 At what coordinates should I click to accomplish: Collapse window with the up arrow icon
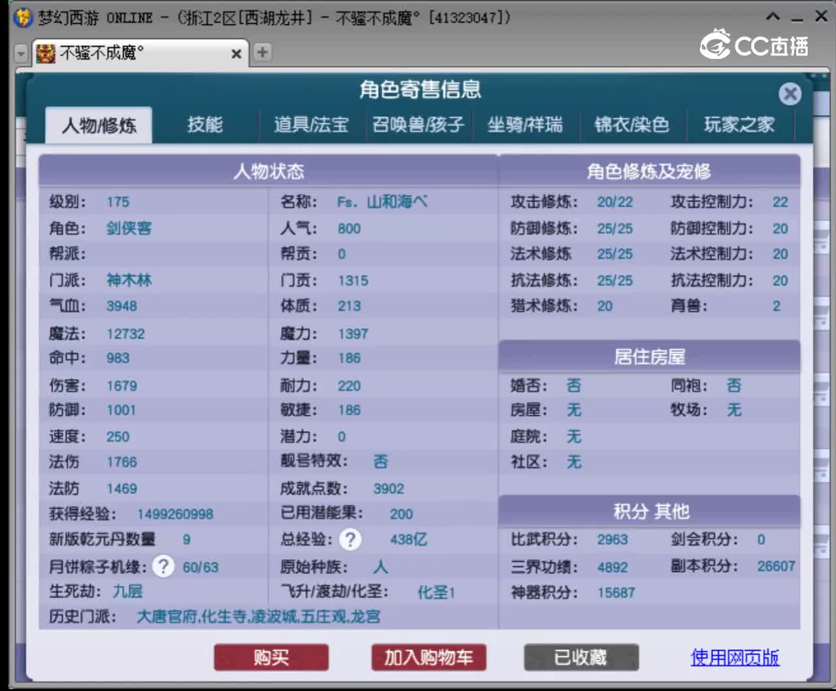(773, 17)
